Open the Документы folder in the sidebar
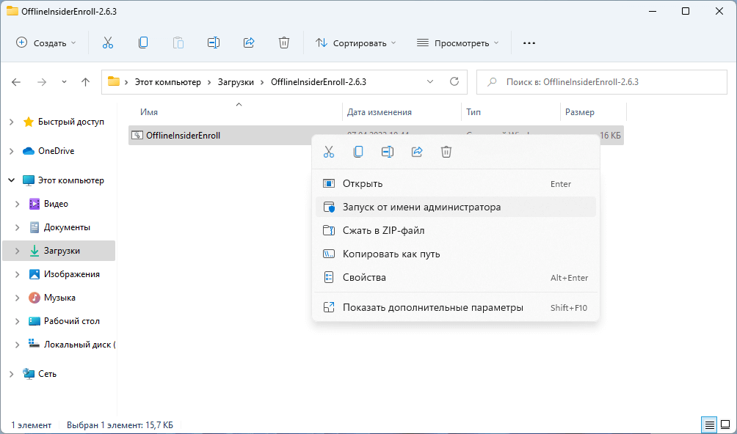Screen dimensions: 737x434 [x=67, y=227]
